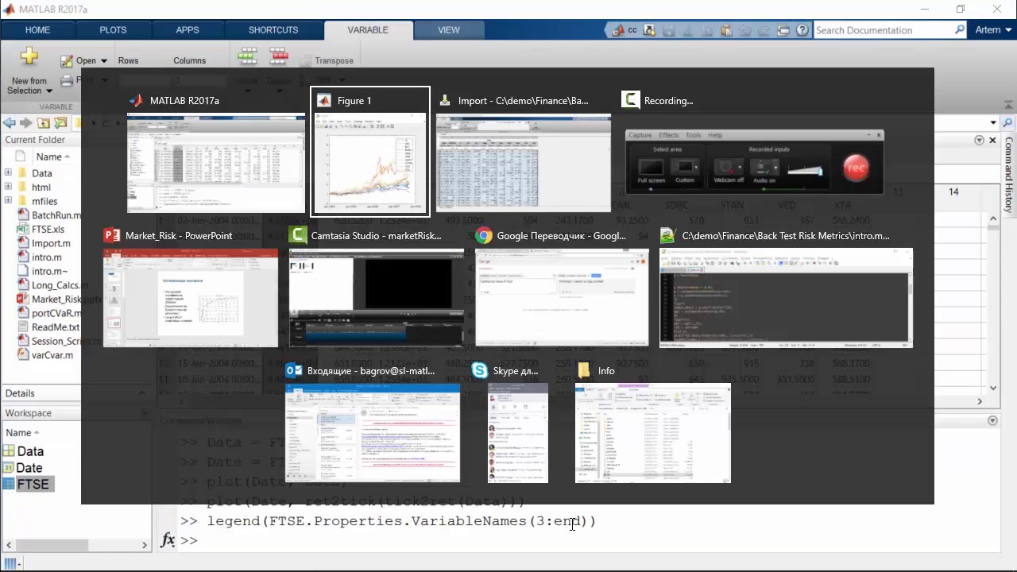Viewport: 1017px width, 572px height.
Task: Switch to the APPS ribbon tab
Action: coord(188,30)
